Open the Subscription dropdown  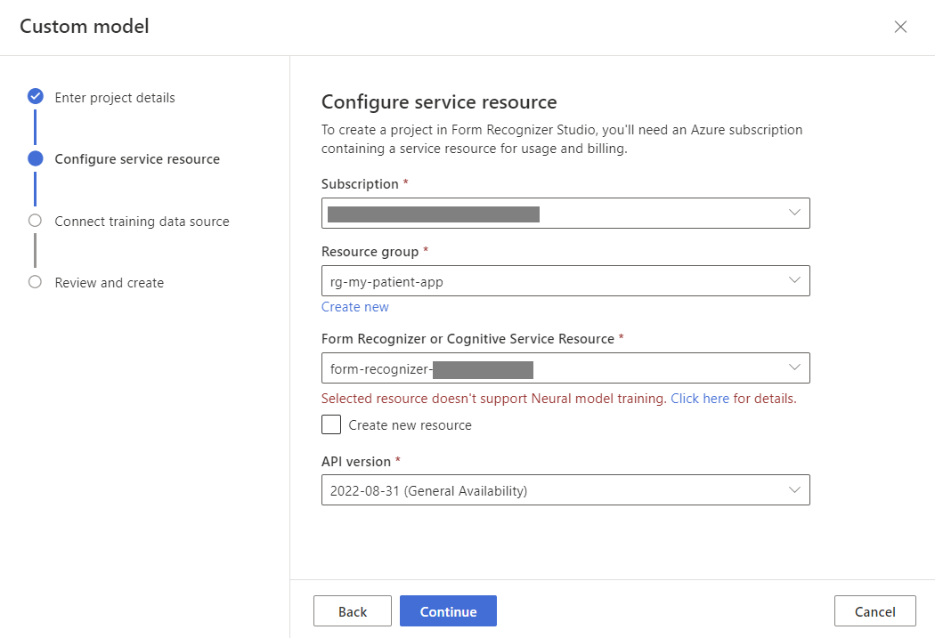pos(565,214)
